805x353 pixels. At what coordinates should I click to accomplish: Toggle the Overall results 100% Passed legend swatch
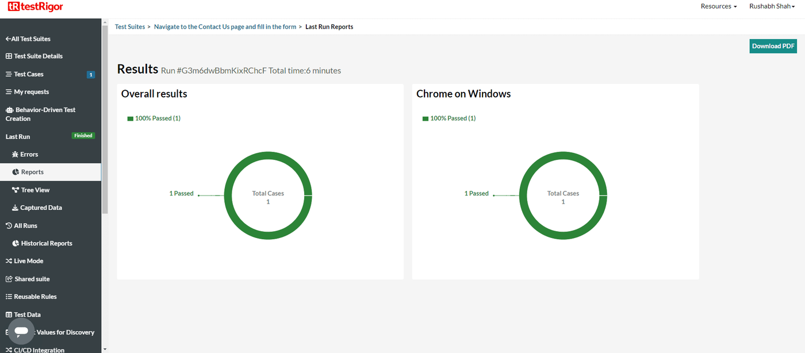pyautogui.click(x=131, y=118)
